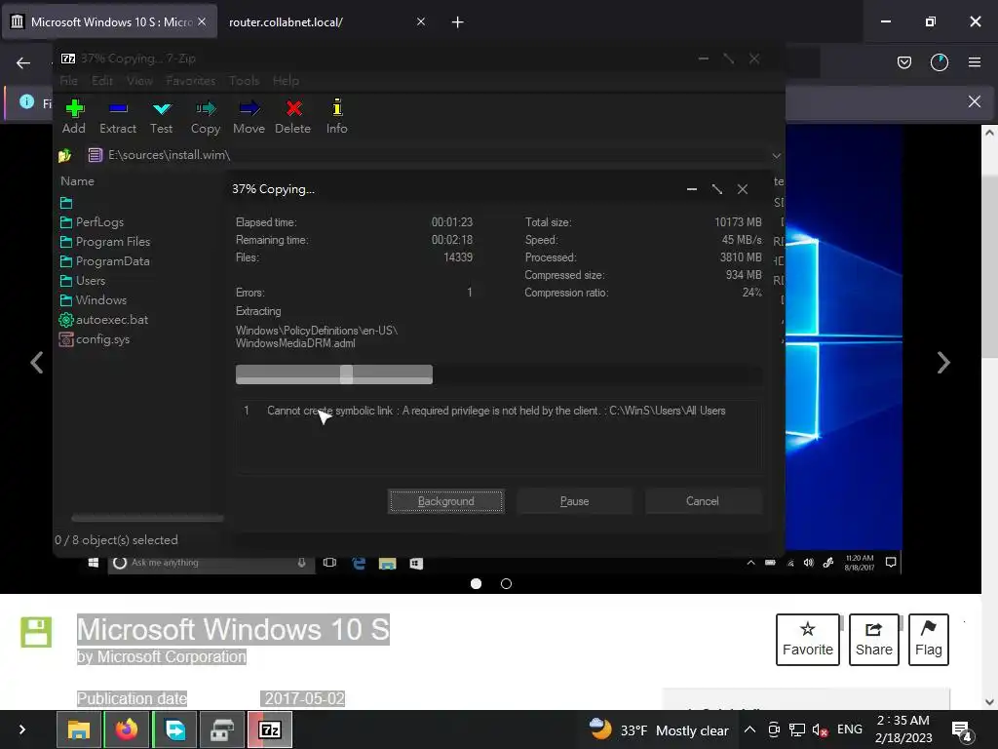Click the weather widget showing 33°F
The height and width of the screenshot is (749, 998).
point(658,729)
